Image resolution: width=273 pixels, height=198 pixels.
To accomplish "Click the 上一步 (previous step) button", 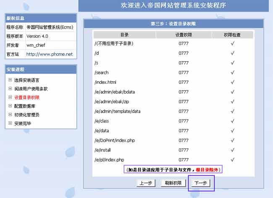I will [x=146, y=183].
